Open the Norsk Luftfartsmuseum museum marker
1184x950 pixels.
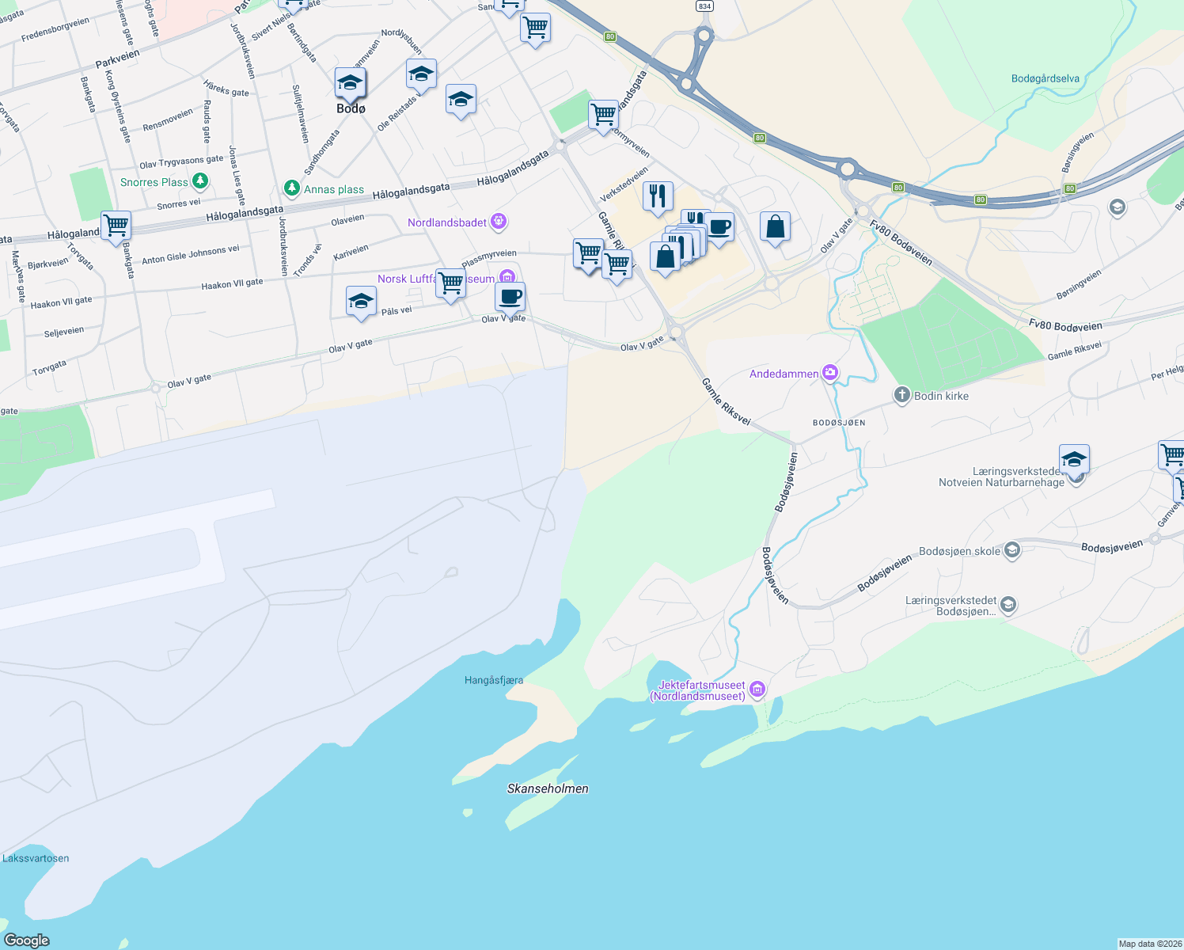(507, 278)
